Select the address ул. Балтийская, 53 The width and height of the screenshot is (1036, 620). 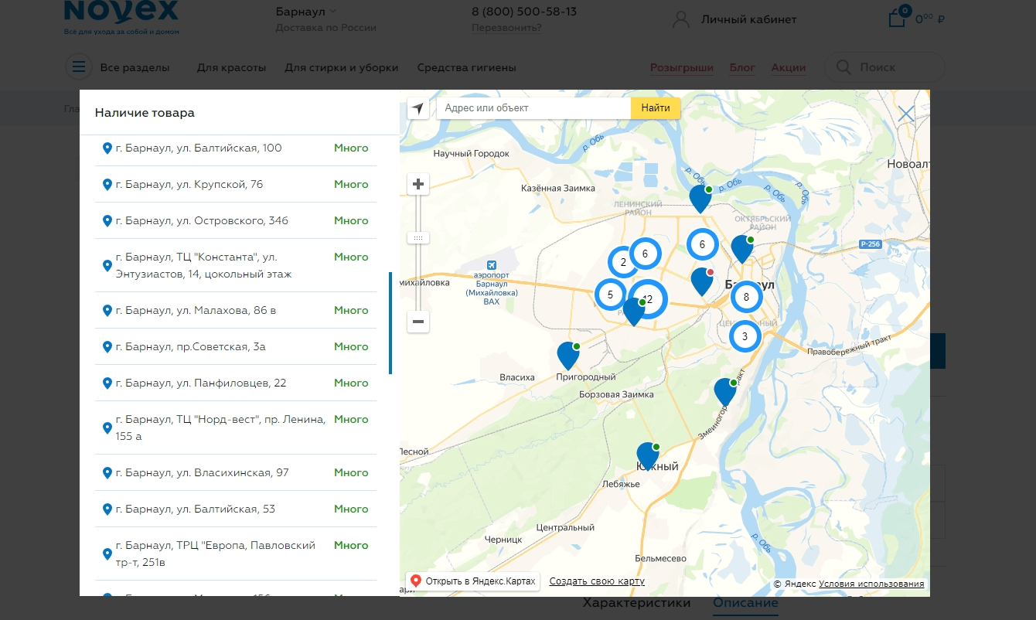tap(196, 509)
